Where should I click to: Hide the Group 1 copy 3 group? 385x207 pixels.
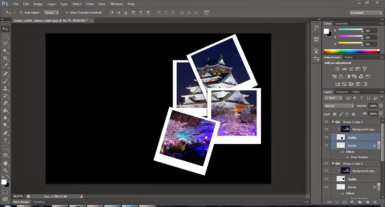click(326, 122)
